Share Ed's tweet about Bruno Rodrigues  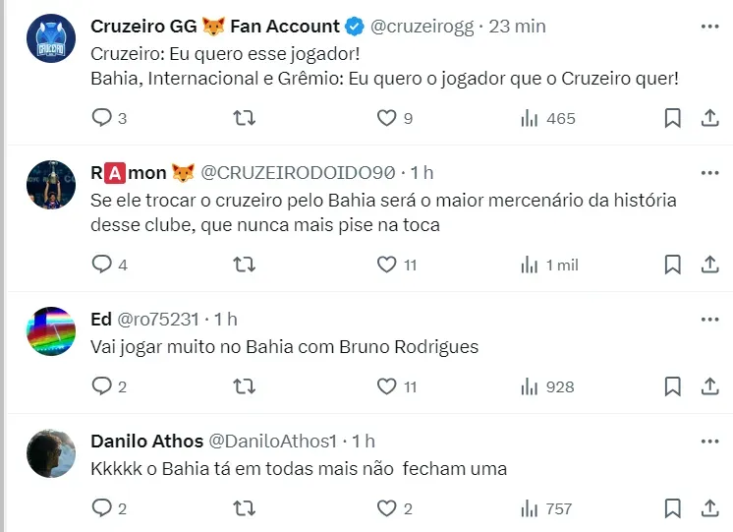[710, 386]
